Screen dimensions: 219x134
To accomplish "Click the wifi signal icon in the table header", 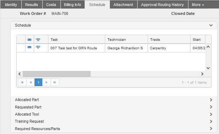I will pyautogui.click(x=38, y=40).
